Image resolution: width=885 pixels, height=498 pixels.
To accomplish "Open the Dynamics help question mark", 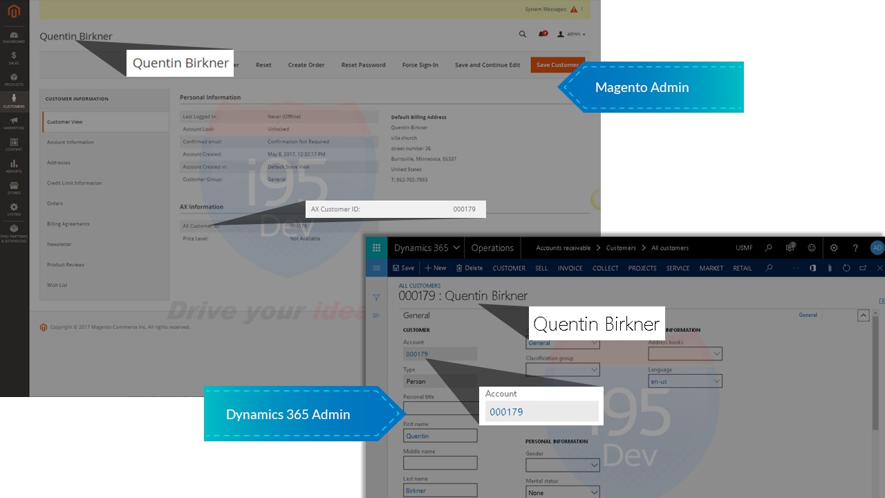I will [855, 248].
